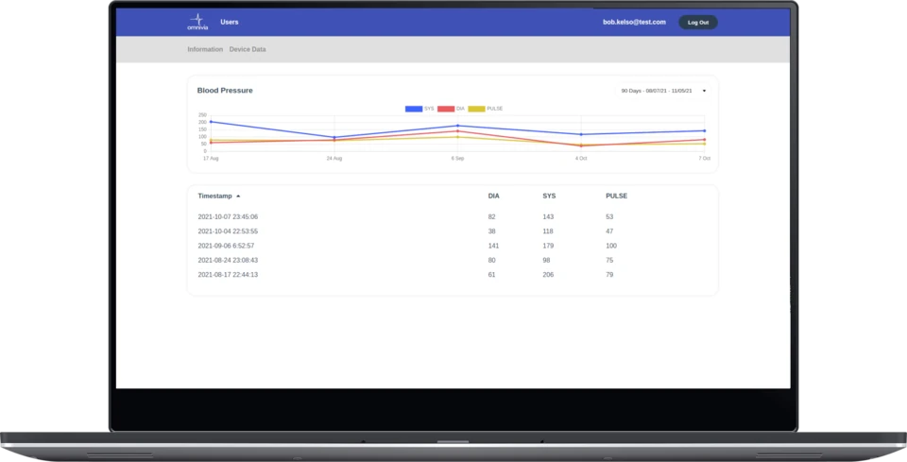Click DIA value 38
Image resolution: width=907 pixels, height=462 pixels.
(491, 231)
